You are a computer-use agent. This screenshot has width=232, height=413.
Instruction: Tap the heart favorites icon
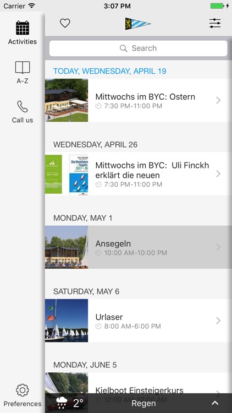(65, 23)
